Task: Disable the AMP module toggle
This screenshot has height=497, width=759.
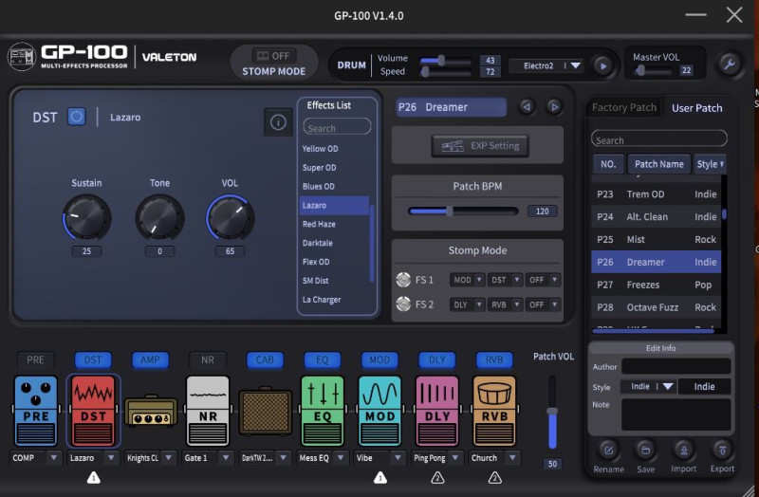Action: pos(150,360)
